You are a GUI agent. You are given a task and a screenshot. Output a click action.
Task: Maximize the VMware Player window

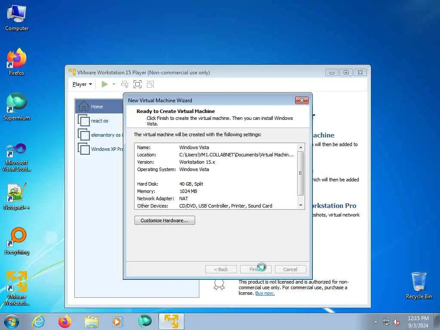tap(346, 72)
